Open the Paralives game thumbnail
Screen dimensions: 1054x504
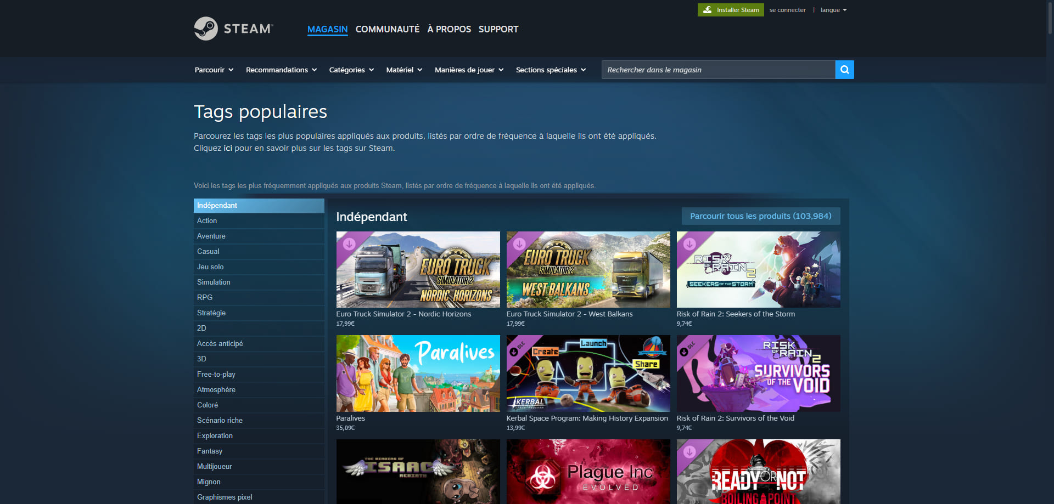pyautogui.click(x=418, y=373)
